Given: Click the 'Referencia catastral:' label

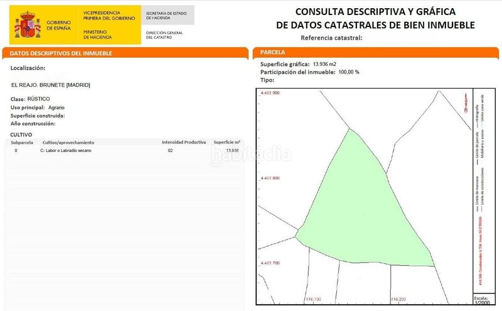Looking at the screenshot, I should 331,38.
